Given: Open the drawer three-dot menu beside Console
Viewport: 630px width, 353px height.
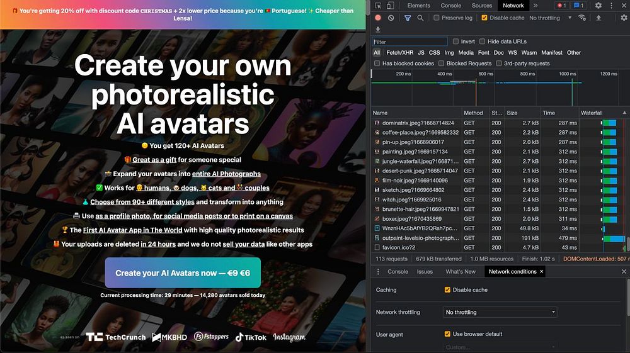Looking at the screenshot, I should pyautogui.click(x=378, y=272).
